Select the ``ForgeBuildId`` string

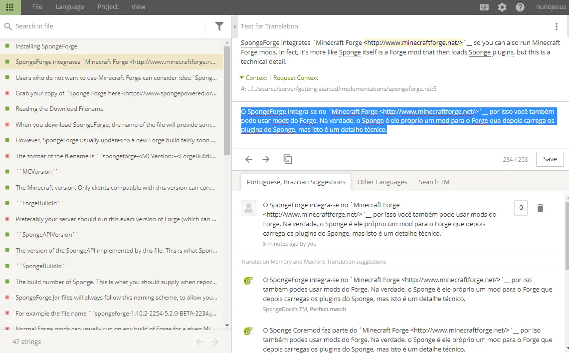click(x=111, y=203)
